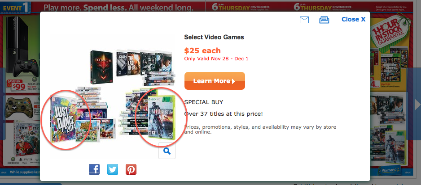Share on Facebook

[x=94, y=169]
